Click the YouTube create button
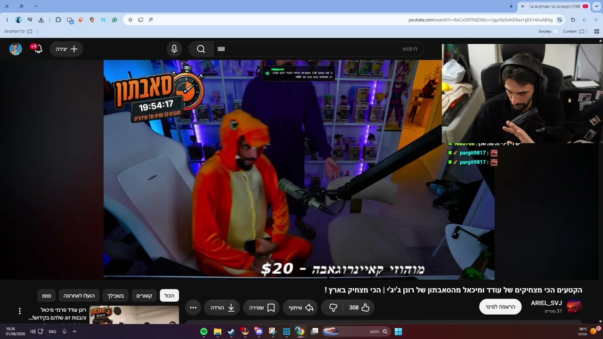This screenshot has height=339, width=603. point(66,49)
